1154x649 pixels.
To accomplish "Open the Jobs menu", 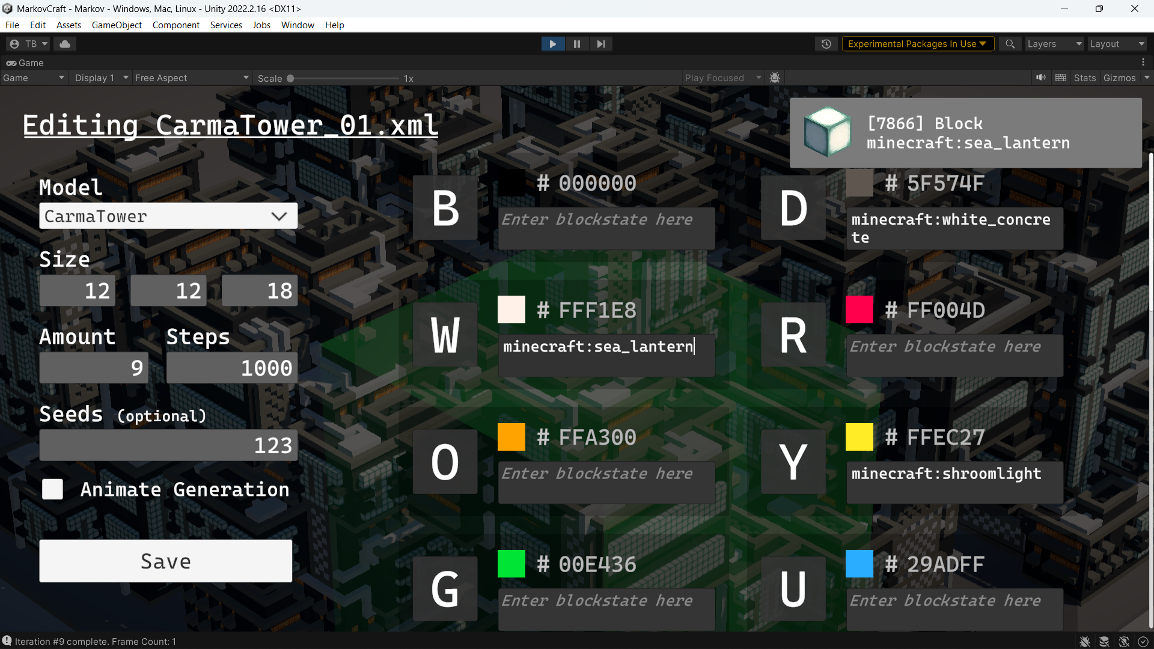I will 261,25.
